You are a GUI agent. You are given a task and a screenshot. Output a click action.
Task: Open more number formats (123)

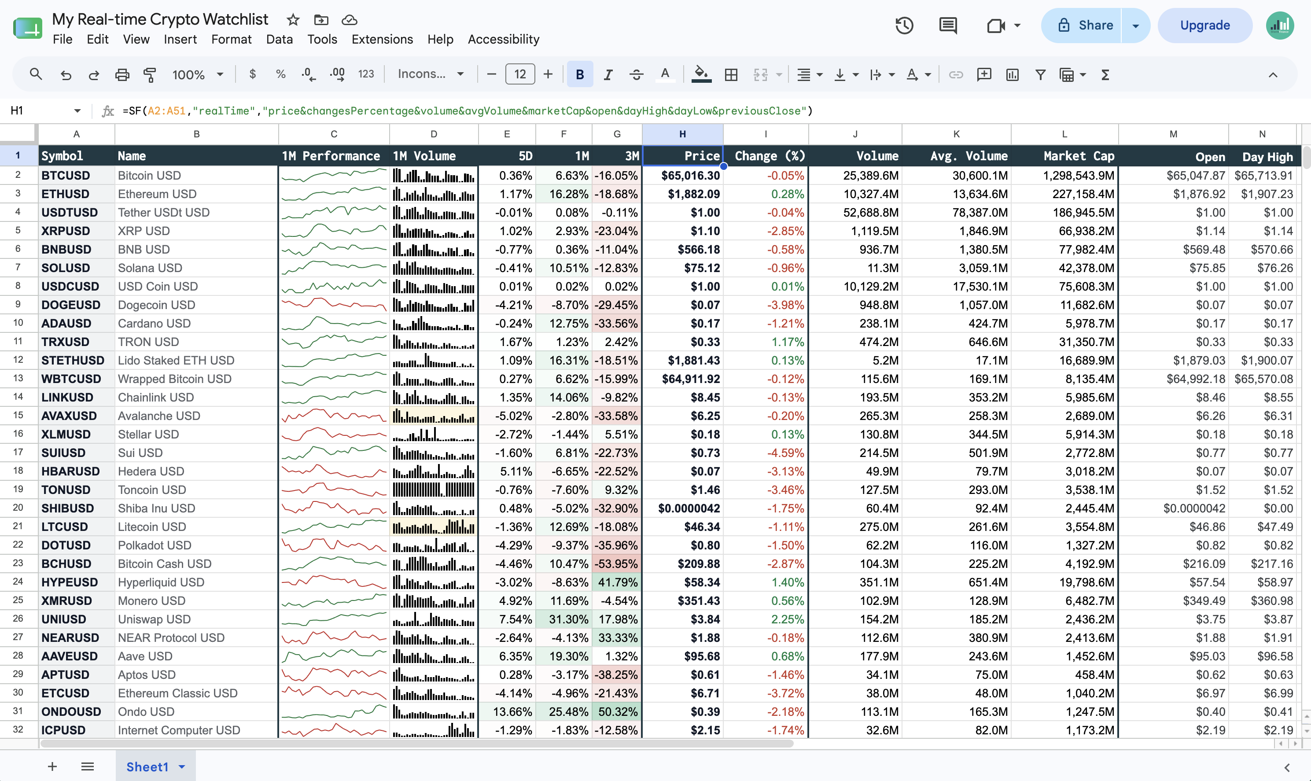click(366, 74)
